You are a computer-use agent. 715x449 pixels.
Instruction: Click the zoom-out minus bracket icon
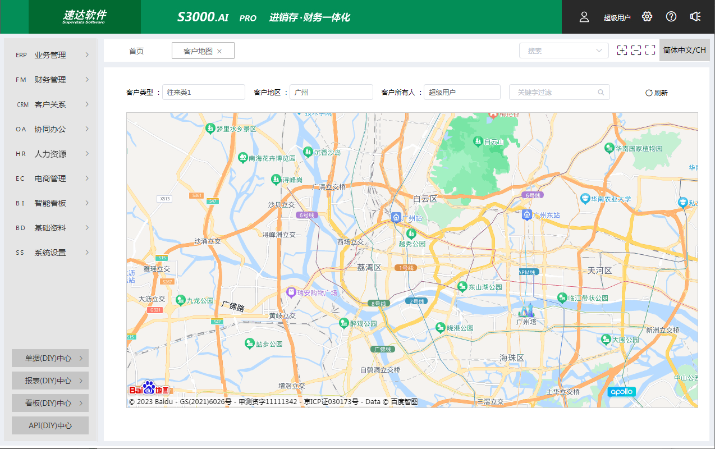click(x=636, y=50)
